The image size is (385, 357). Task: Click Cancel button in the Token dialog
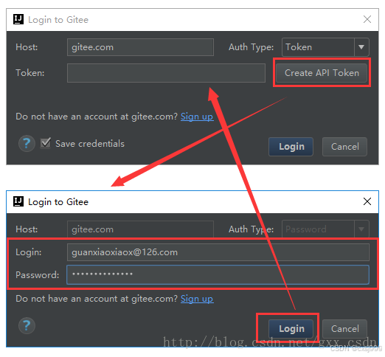tap(344, 147)
